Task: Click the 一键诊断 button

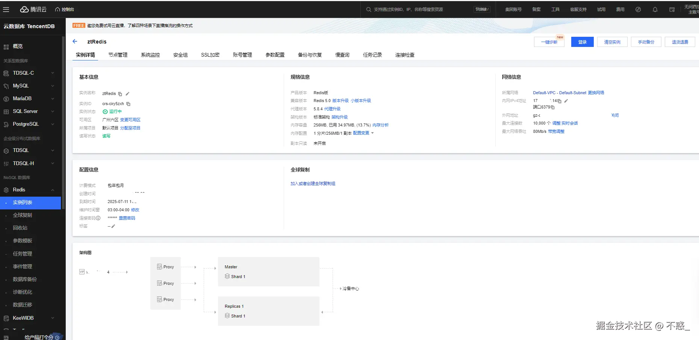Action: tap(549, 42)
